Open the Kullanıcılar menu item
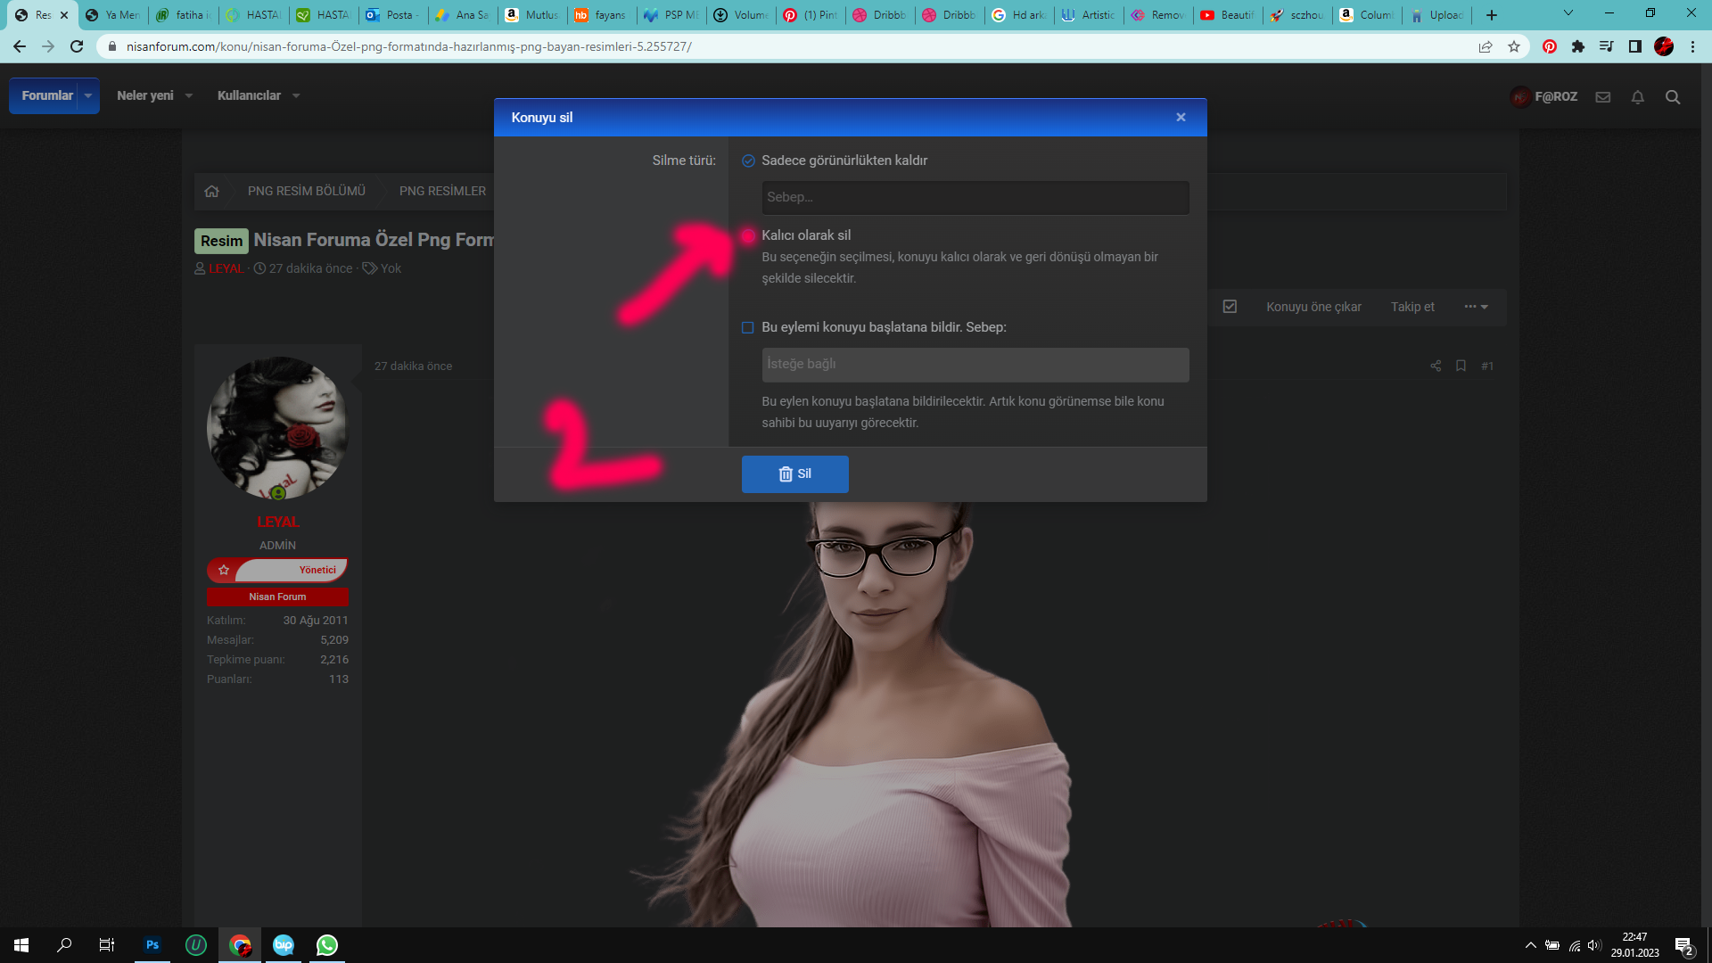This screenshot has width=1712, height=963. point(249,95)
